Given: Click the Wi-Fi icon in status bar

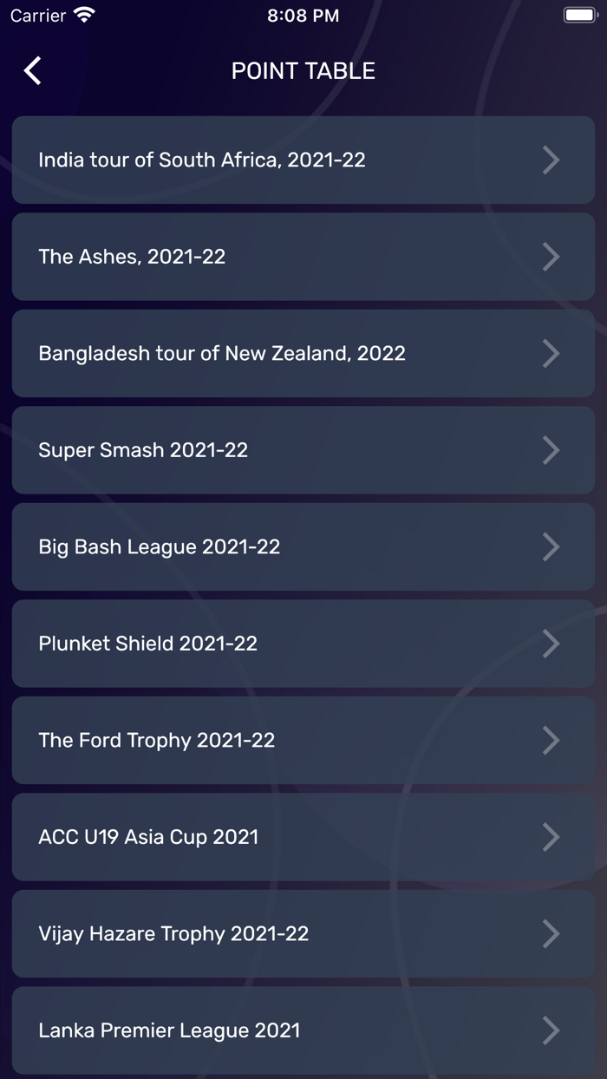Looking at the screenshot, I should click(x=81, y=14).
